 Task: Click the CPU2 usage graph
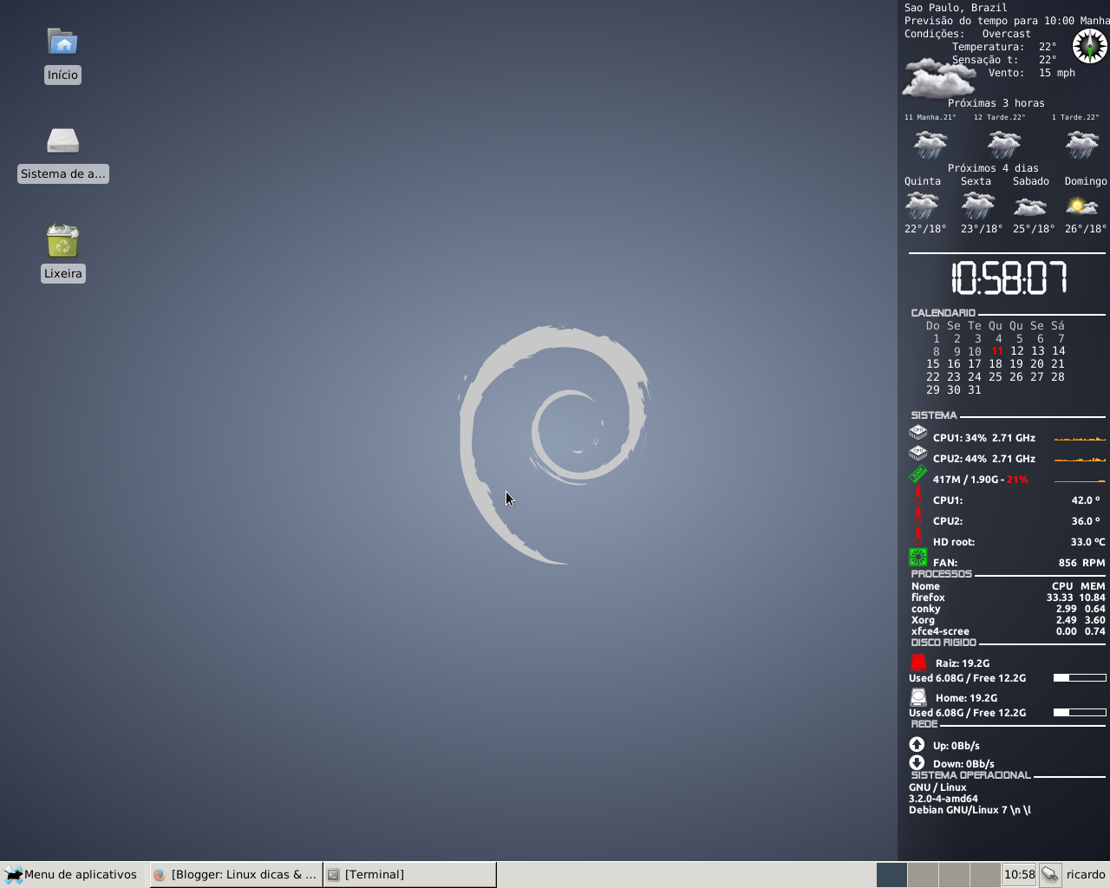(x=1080, y=458)
